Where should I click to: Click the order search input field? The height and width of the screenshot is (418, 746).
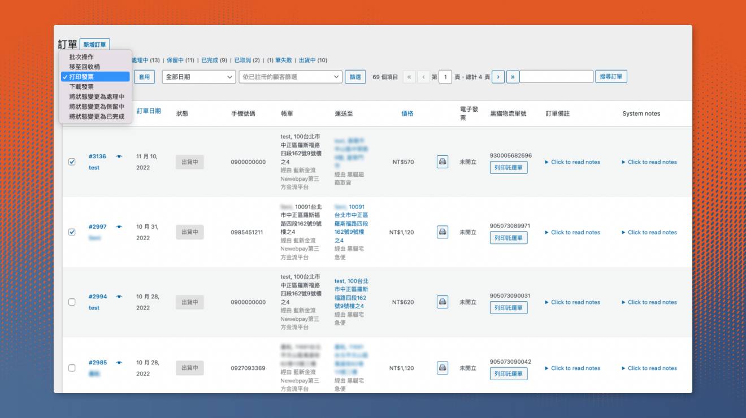(557, 77)
